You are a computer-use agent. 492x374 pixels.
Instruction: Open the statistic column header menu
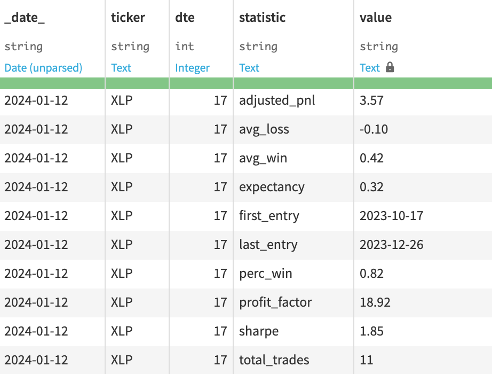click(263, 18)
